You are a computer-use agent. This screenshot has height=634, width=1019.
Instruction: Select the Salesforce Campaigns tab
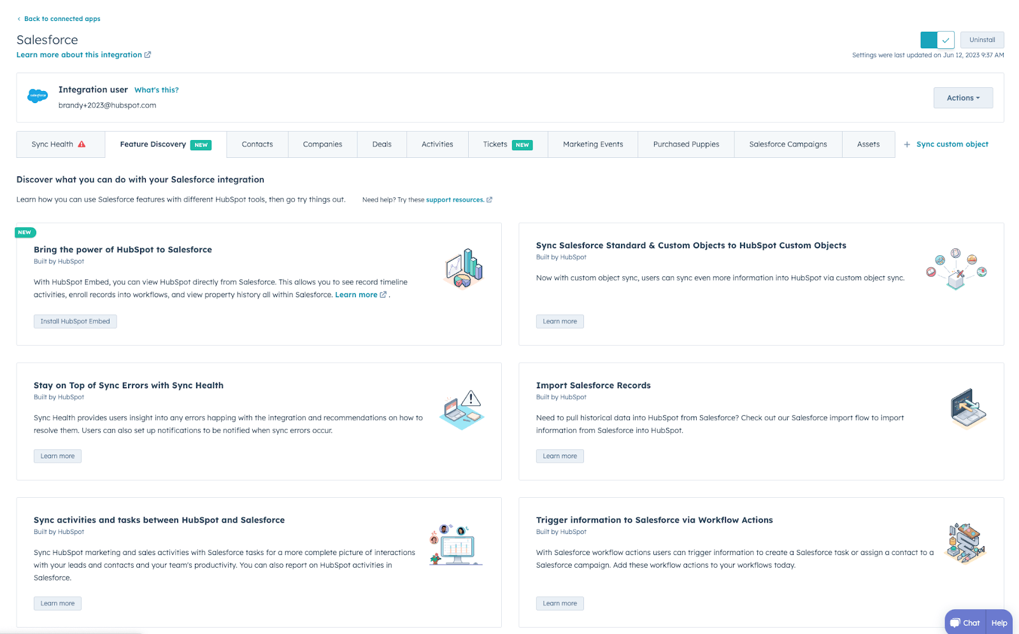pyautogui.click(x=788, y=144)
